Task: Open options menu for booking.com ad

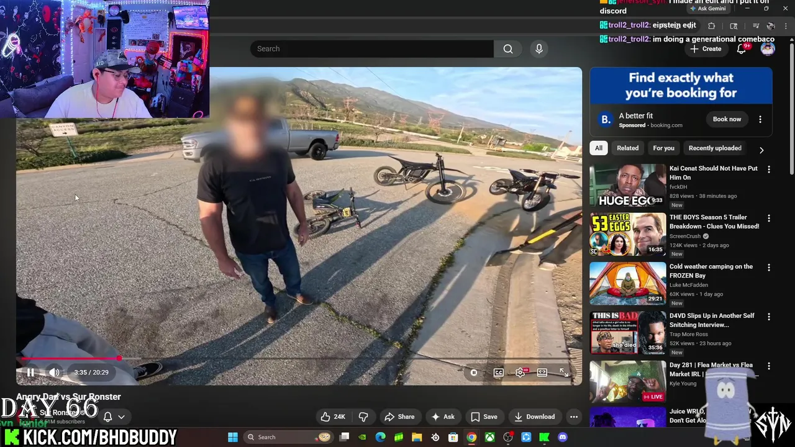Action: [x=760, y=119]
